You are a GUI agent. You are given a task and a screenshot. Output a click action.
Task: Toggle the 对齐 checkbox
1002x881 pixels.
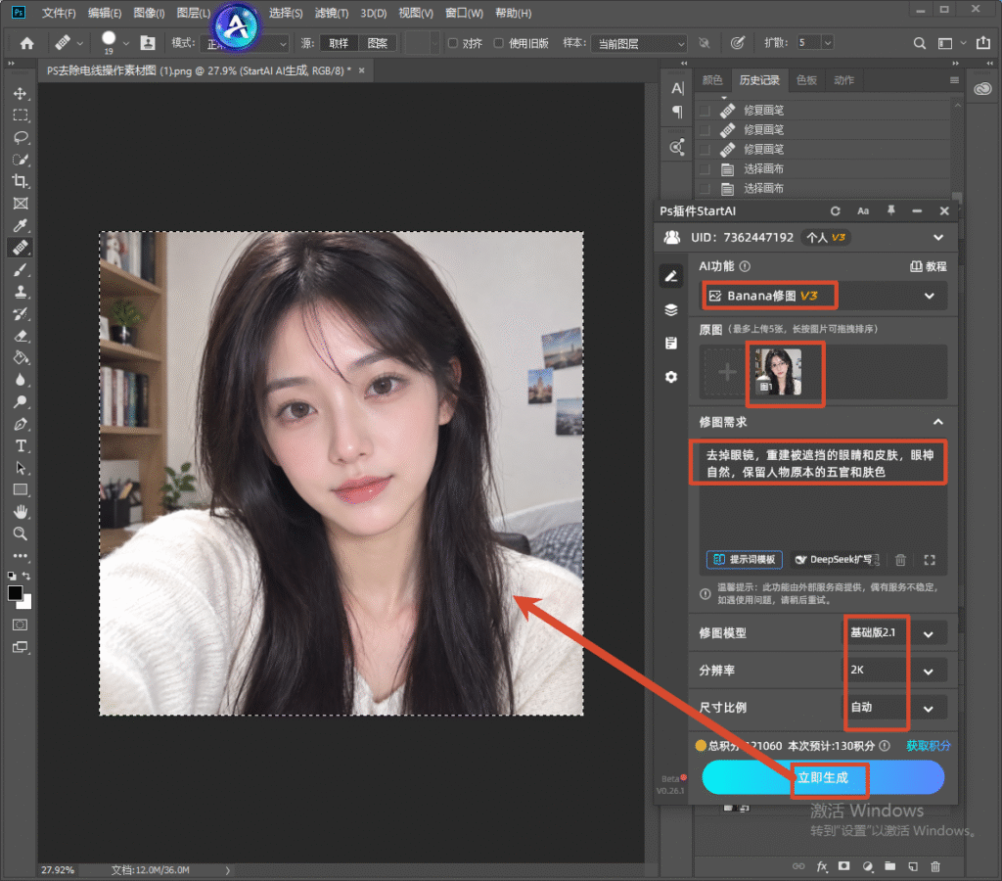pos(452,43)
